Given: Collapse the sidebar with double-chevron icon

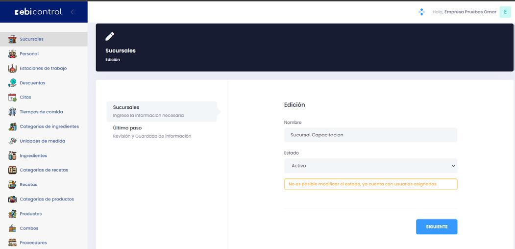Looking at the screenshot, I should (73, 12).
